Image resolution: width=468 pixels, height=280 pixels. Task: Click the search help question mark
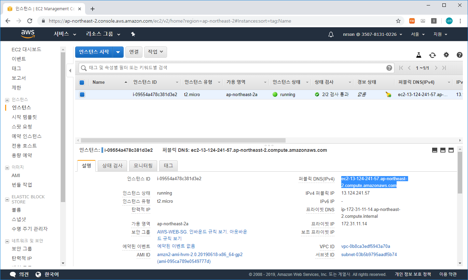pos(389,68)
